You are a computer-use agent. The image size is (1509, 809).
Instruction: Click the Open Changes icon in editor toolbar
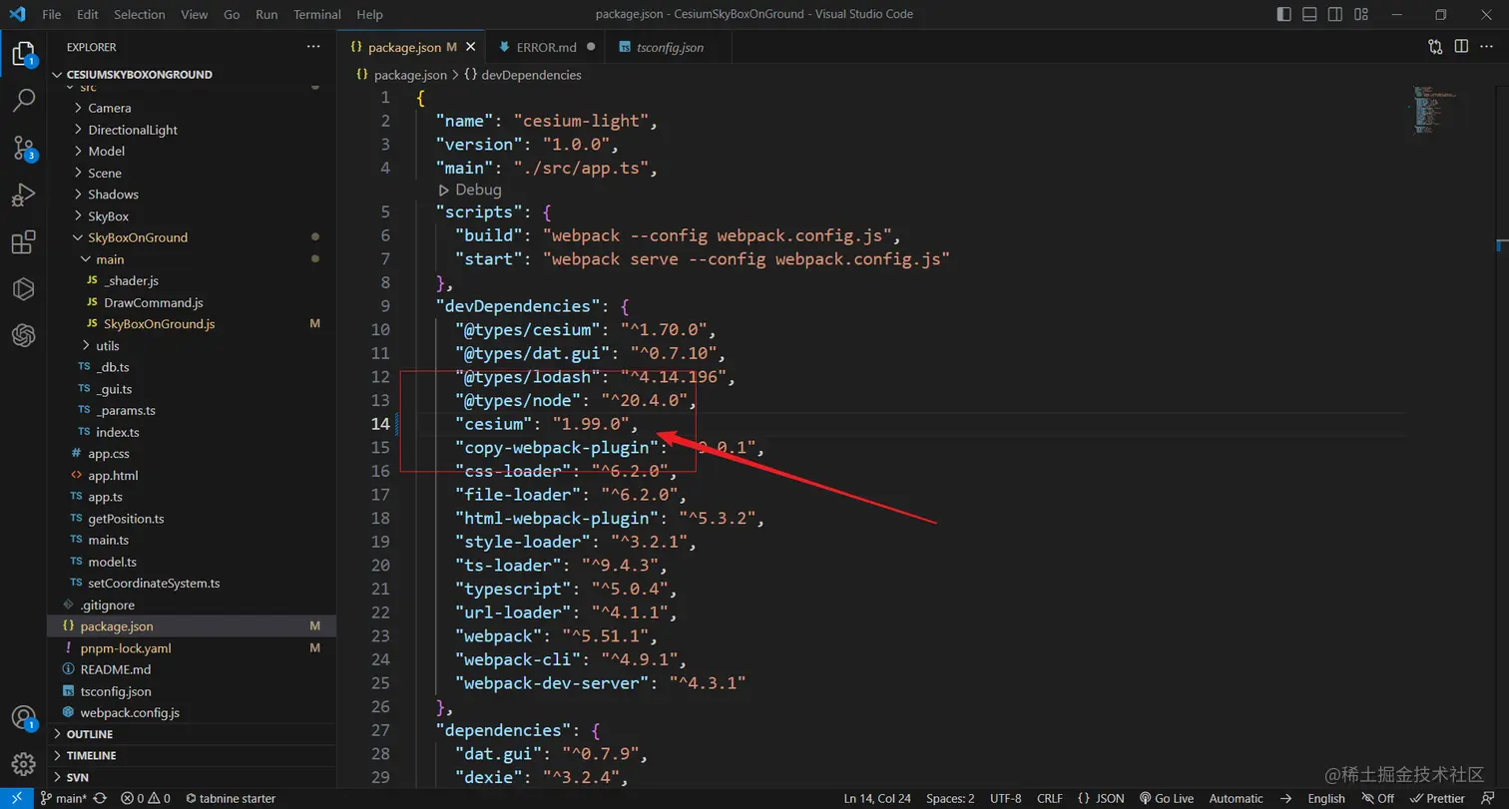click(1435, 47)
